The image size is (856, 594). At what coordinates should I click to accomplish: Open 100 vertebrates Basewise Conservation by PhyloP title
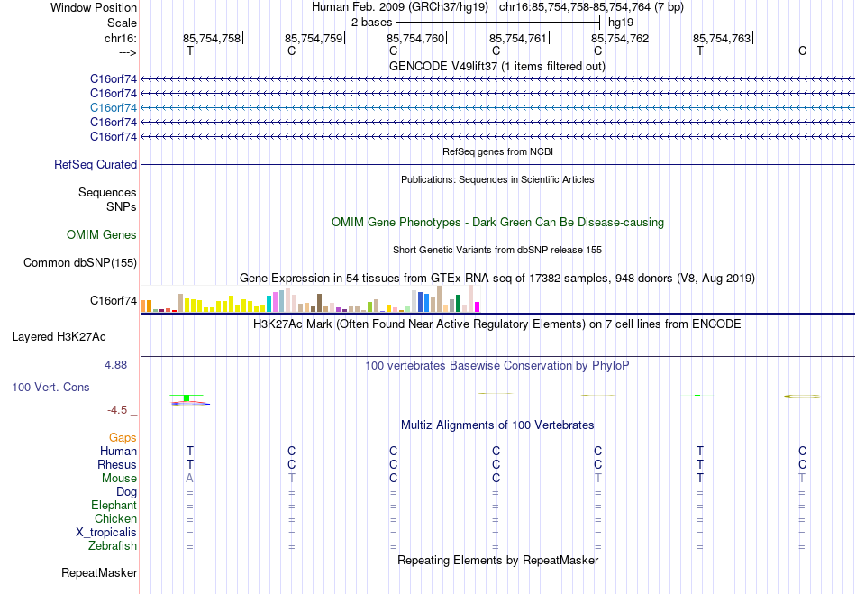[x=497, y=365]
